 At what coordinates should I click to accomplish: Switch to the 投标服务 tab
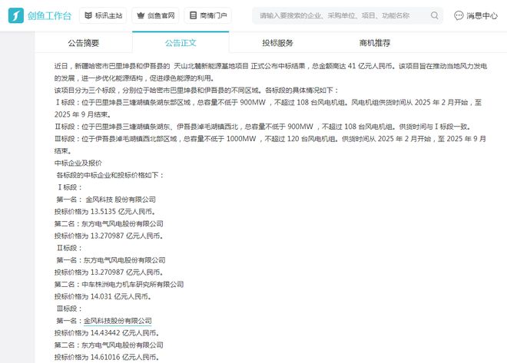(277, 43)
